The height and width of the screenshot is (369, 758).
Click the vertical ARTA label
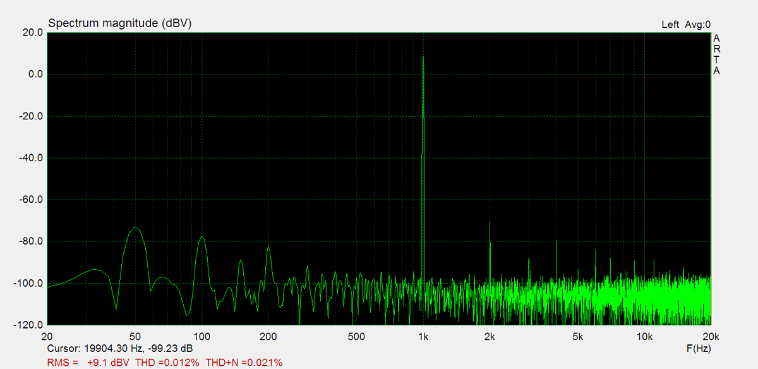(716, 54)
